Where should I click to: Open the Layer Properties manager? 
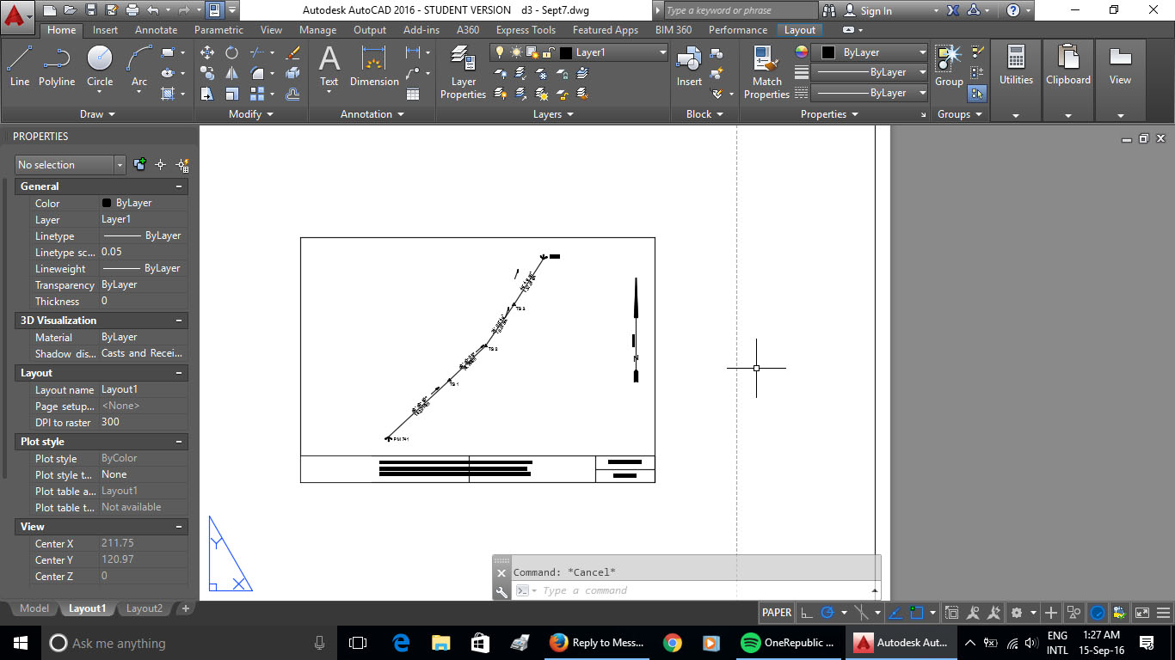click(x=463, y=72)
